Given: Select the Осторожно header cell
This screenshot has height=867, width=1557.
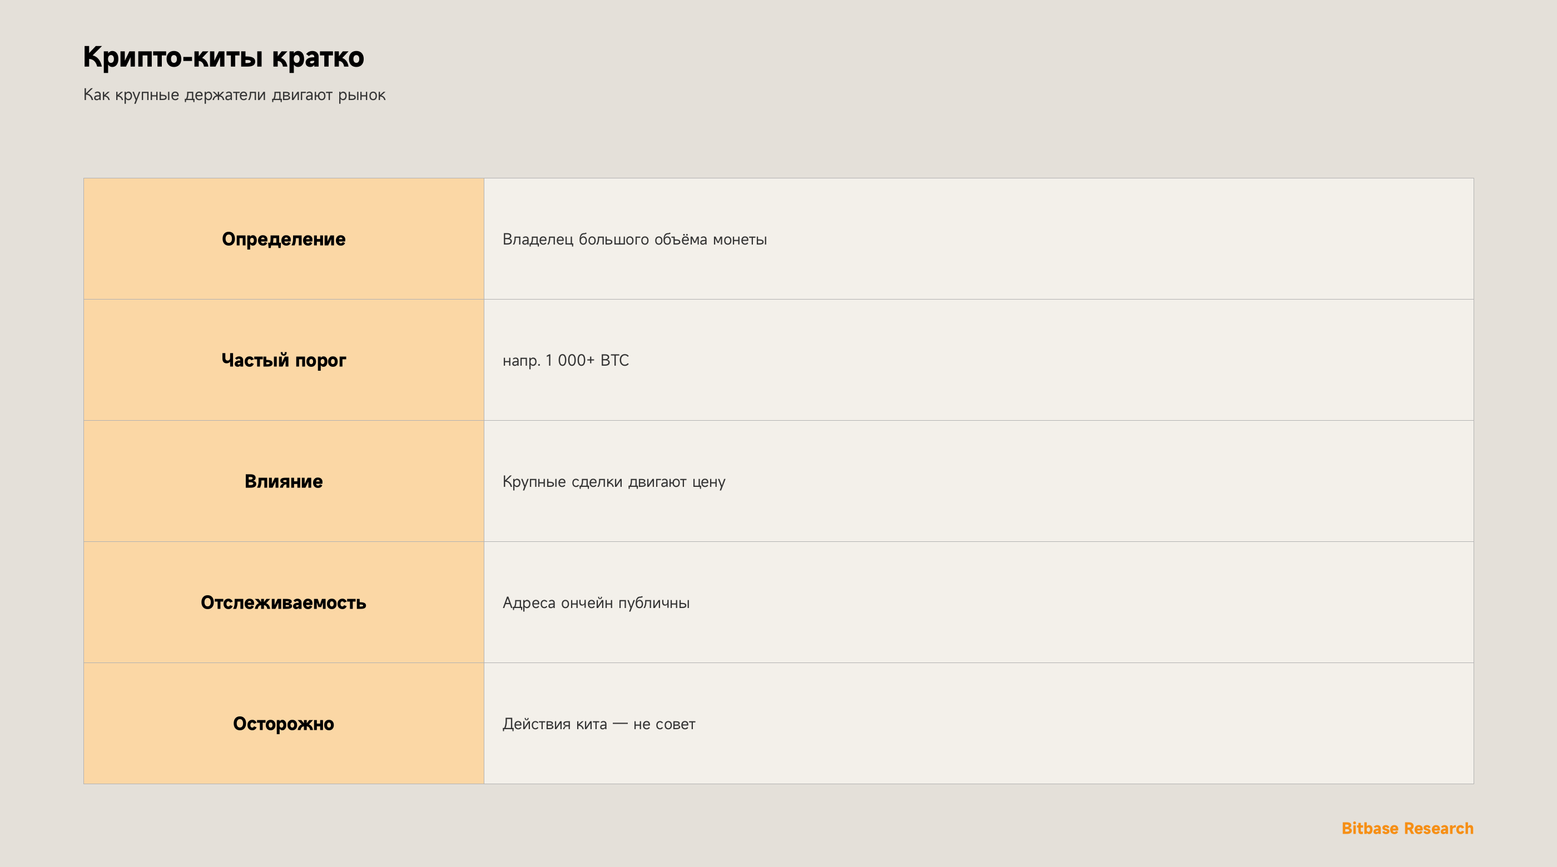Looking at the screenshot, I should pyautogui.click(x=284, y=723).
